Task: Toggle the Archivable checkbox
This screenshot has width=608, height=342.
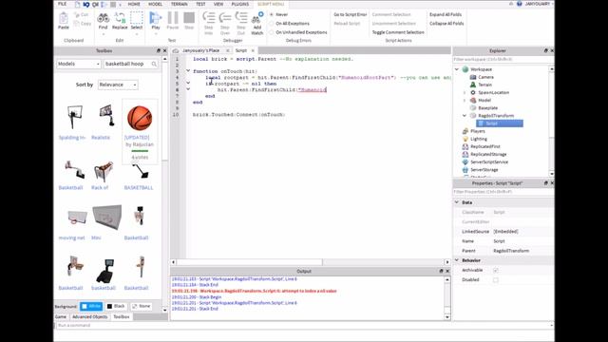Action: [x=496, y=270]
